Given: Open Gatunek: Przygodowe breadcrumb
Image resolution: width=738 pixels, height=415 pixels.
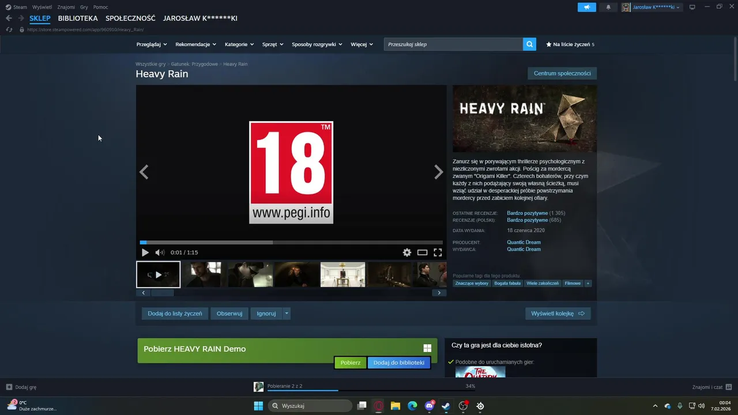Looking at the screenshot, I should click(x=194, y=64).
